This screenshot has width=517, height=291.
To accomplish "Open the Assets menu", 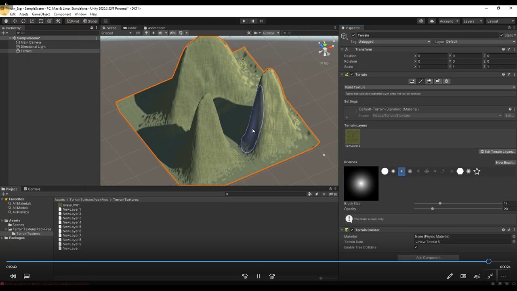I will click(x=24, y=14).
